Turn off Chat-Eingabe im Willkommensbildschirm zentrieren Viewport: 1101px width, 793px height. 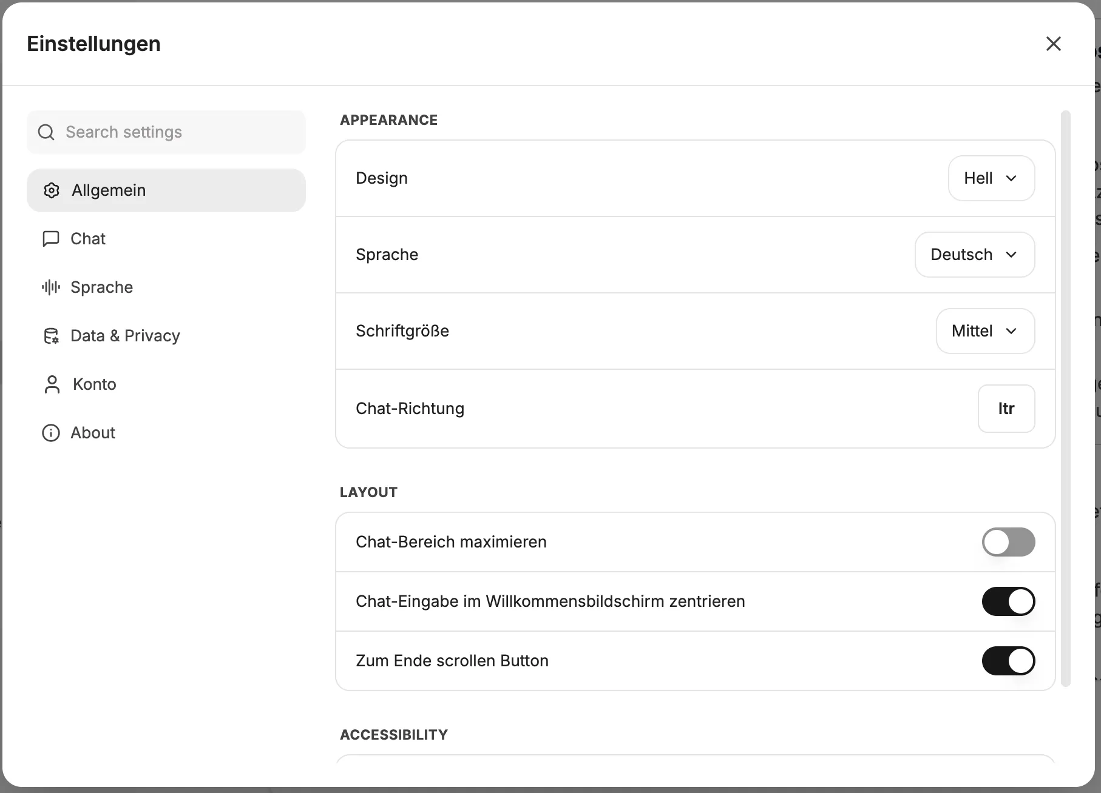click(x=1009, y=601)
